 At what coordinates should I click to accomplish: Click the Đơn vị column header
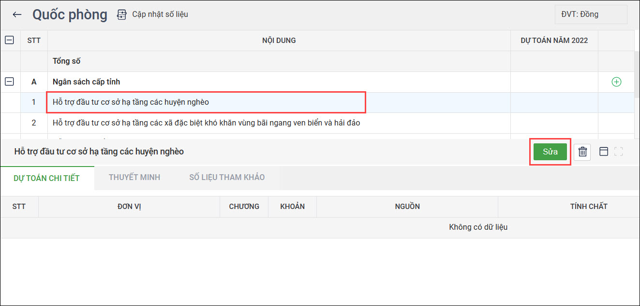tap(129, 207)
